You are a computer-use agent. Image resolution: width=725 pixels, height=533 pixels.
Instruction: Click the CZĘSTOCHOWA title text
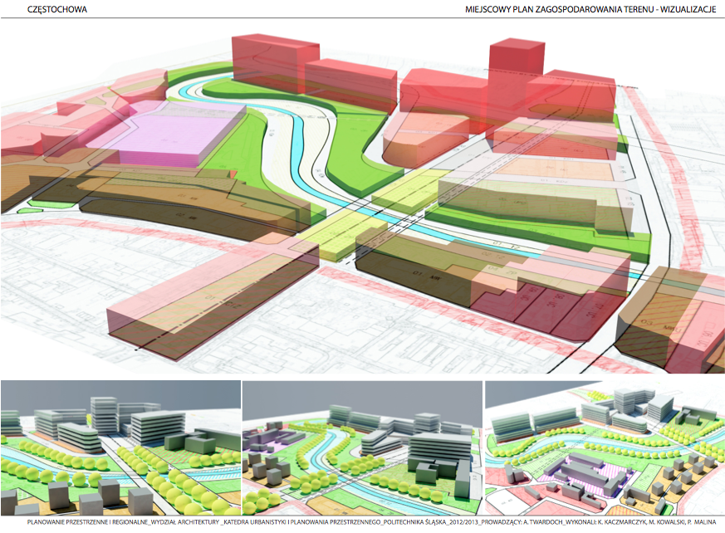tap(56, 10)
